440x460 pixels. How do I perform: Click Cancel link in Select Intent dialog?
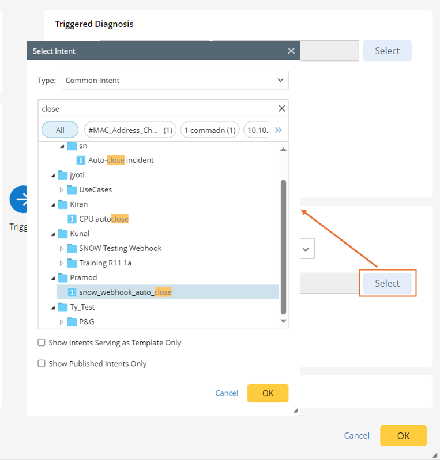227,393
